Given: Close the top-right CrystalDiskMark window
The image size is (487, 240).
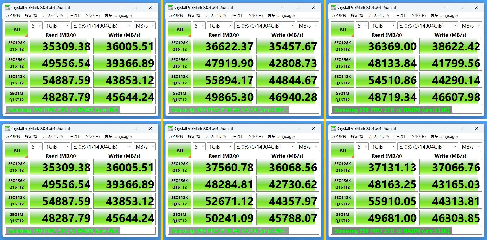Looking at the screenshot, I should [477, 7].
